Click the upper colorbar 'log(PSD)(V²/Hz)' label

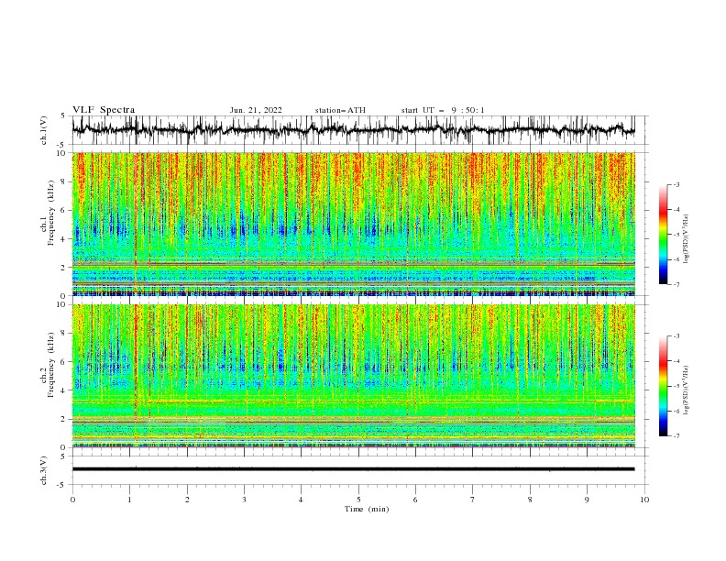(x=687, y=239)
